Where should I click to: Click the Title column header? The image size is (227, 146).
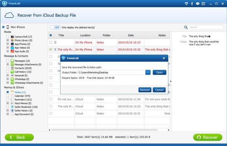[61, 35]
